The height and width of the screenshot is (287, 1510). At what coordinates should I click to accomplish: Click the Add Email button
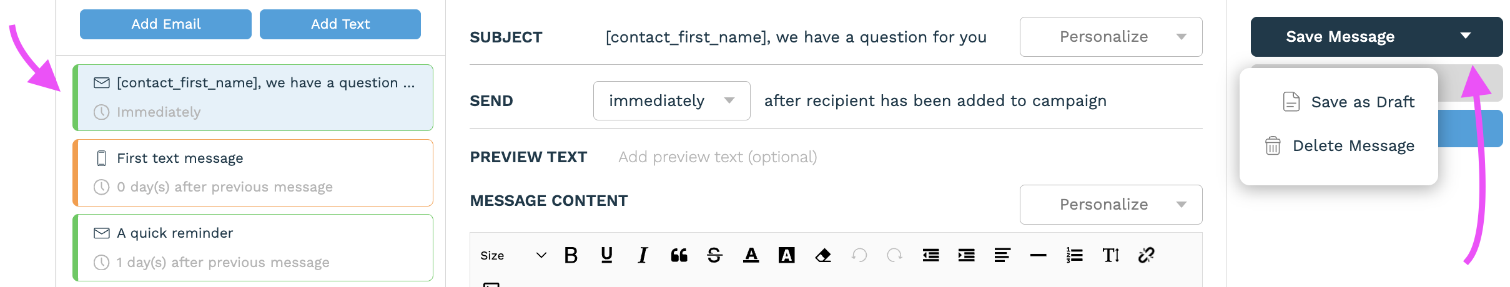pos(165,24)
